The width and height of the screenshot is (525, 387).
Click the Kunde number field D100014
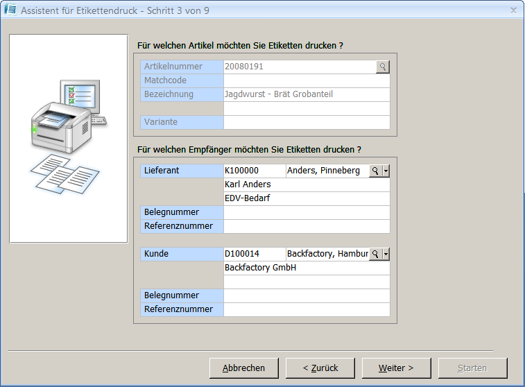click(x=254, y=254)
